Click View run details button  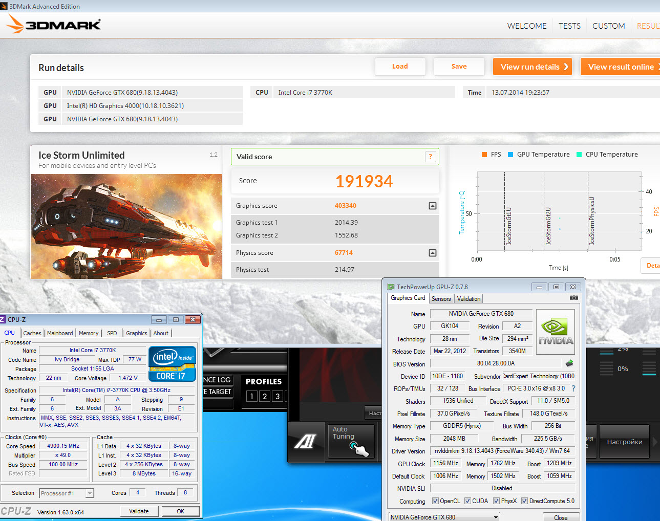533,67
